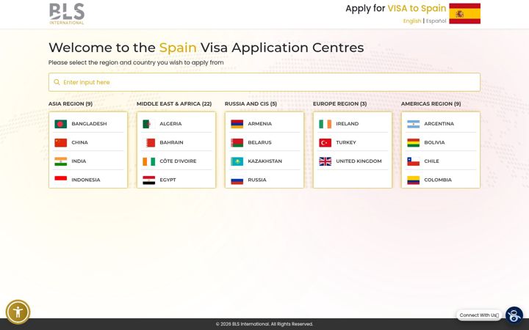Switch language to Español

click(436, 21)
